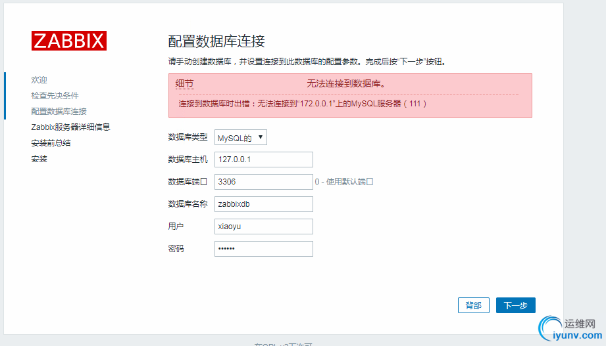Image resolution: width=606 pixels, height=346 pixels.
Task: Select 欢迎 step in the sidebar
Action: click(39, 80)
